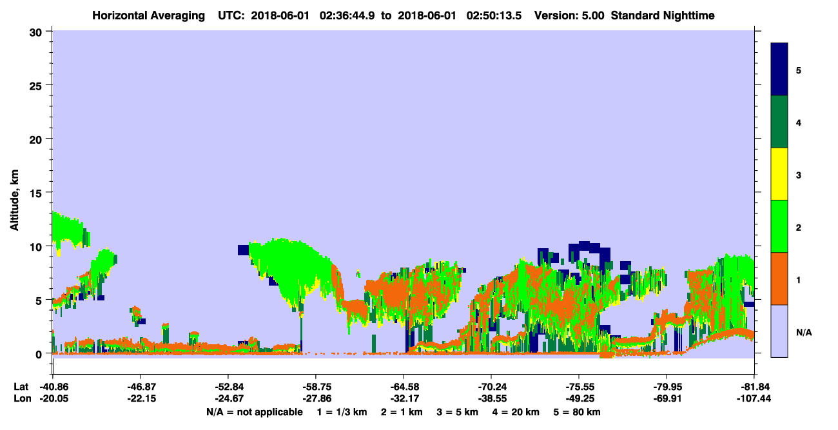Click the '4 = 20 km' caption

(x=516, y=412)
